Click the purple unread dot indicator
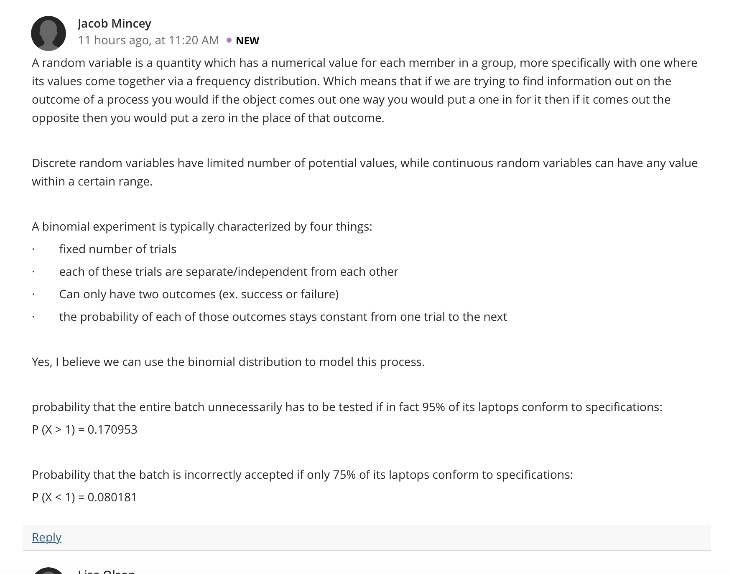The height and width of the screenshot is (574, 729). [x=229, y=40]
